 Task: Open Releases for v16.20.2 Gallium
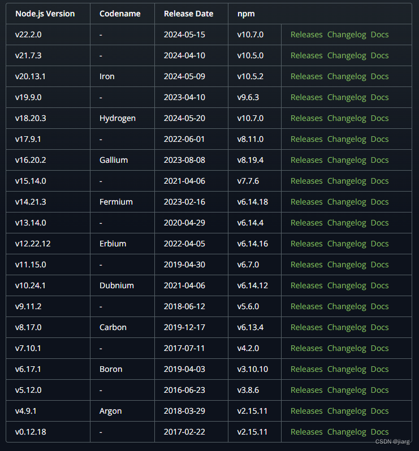click(306, 160)
